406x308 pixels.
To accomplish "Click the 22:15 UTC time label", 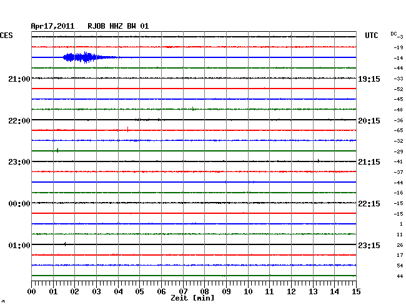I will pos(369,204).
